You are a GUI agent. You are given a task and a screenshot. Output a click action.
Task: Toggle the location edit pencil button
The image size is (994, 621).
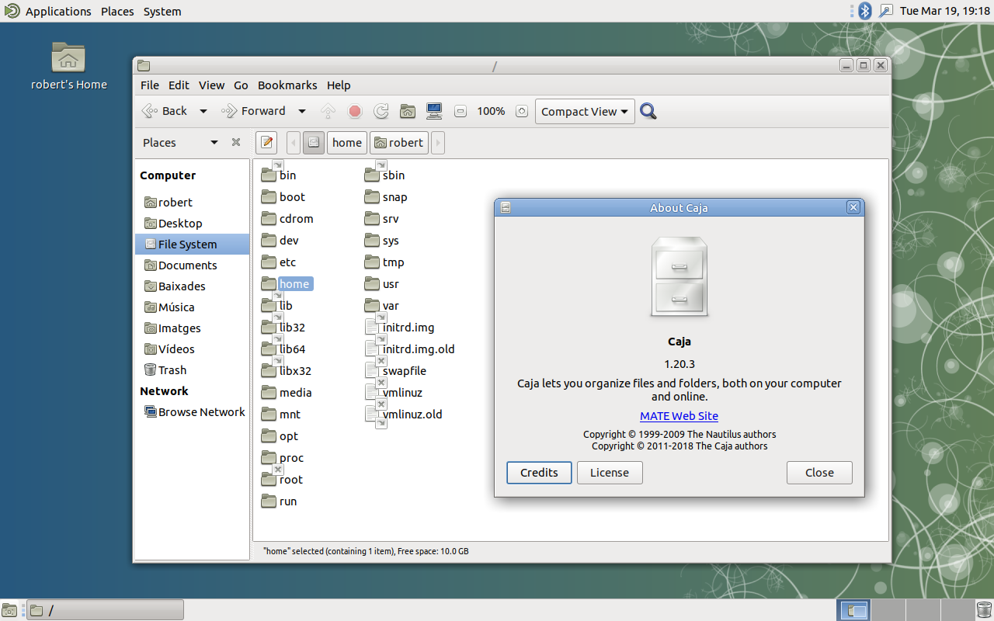pyautogui.click(x=266, y=143)
